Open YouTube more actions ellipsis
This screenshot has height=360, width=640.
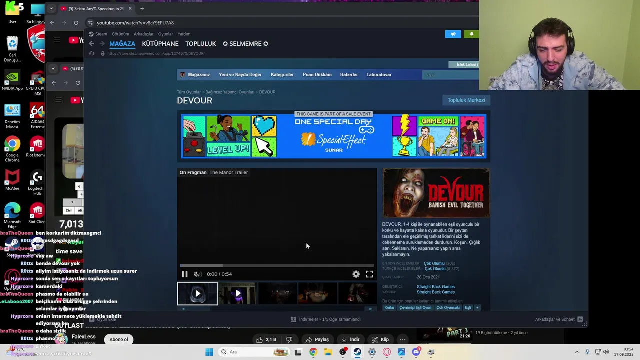tap(402, 339)
